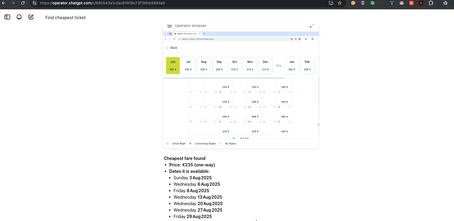Click the Wednesday 13 Aug 2025 entry
The width and height of the screenshot is (454, 221).
click(198, 197)
